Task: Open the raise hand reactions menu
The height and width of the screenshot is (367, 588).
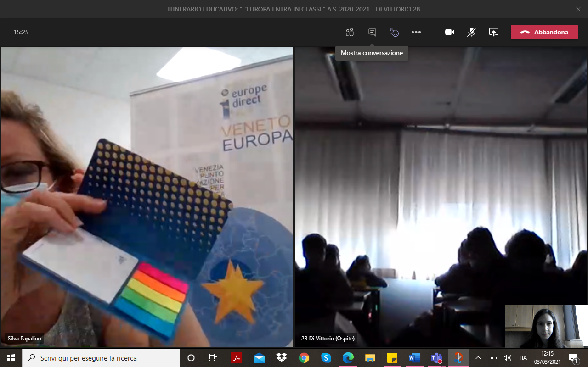Action: (394, 32)
